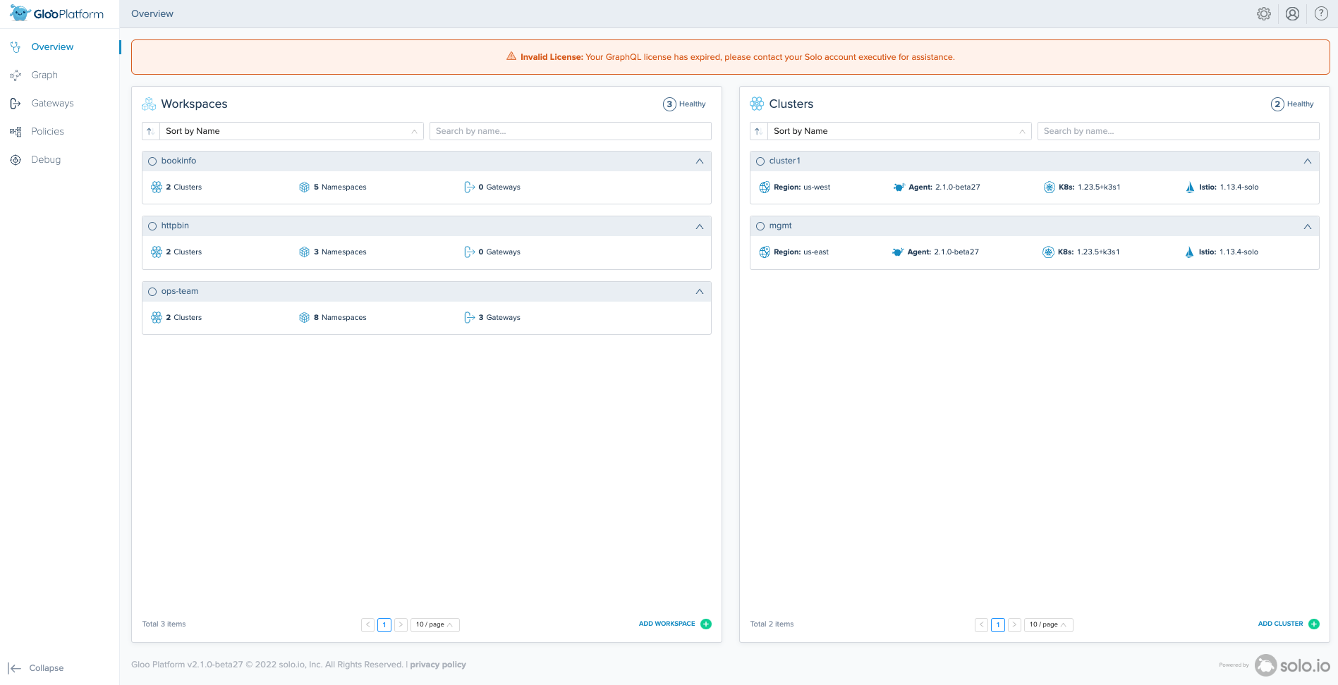
Task: Click Clusters next page arrow
Action: [1014, 624]
